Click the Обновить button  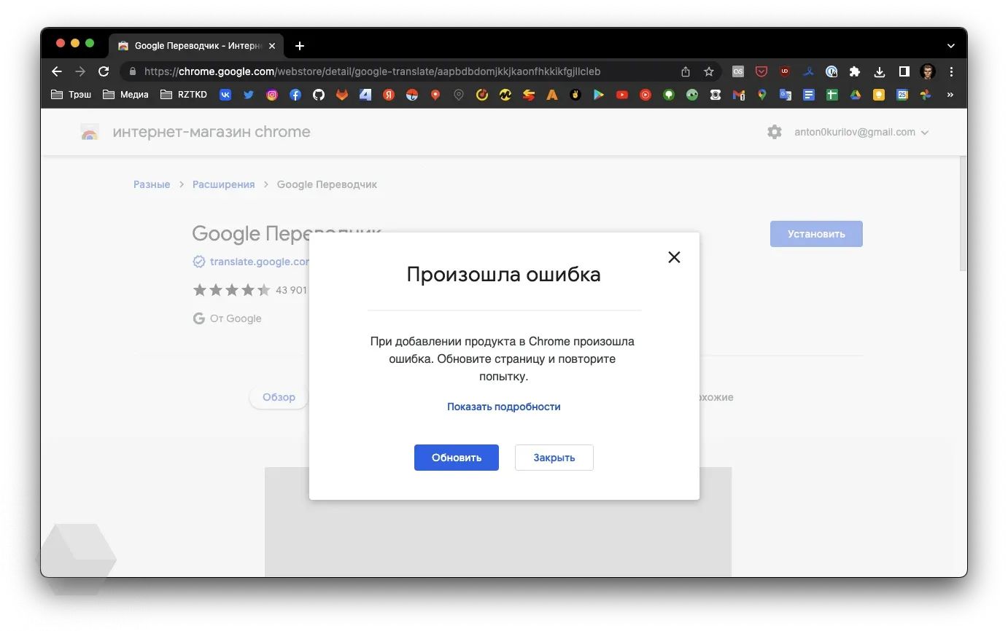[x=457, y=458]
